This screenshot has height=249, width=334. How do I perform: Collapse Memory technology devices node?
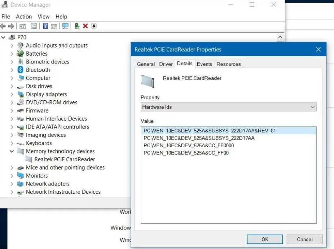click(x=12, y=151)
